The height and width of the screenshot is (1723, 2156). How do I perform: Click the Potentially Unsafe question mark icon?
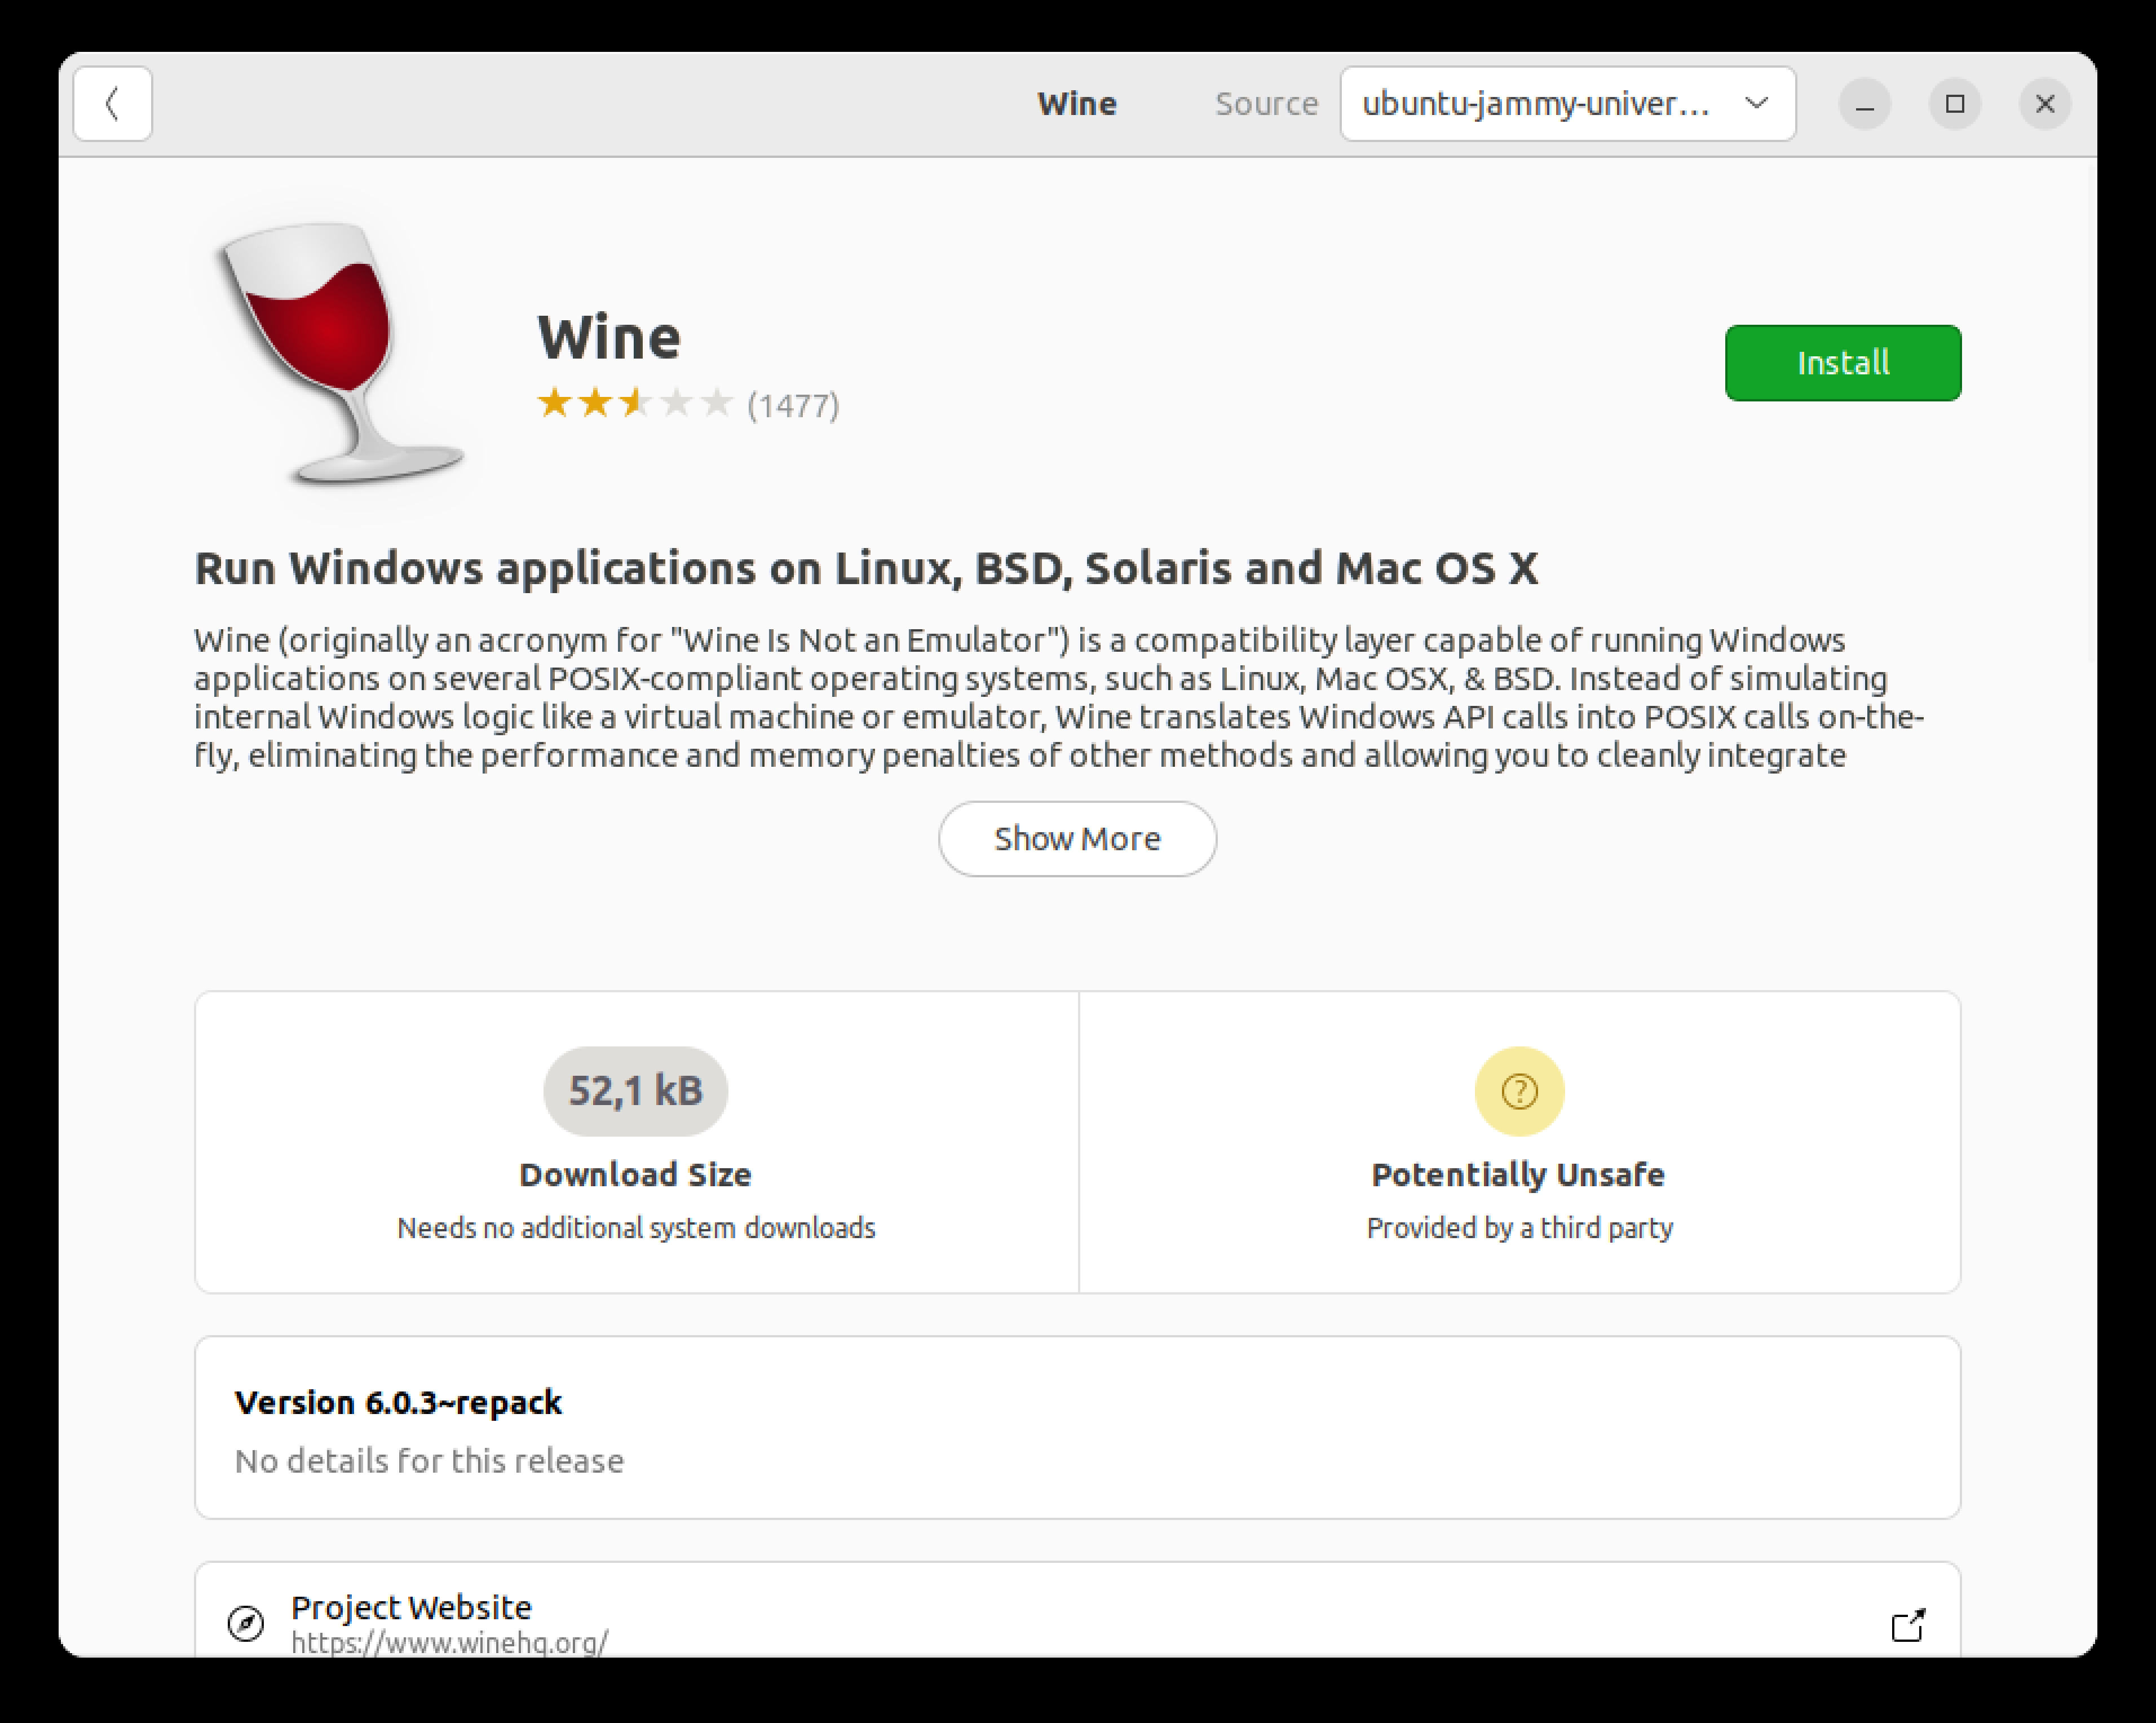point(1519,1091)
